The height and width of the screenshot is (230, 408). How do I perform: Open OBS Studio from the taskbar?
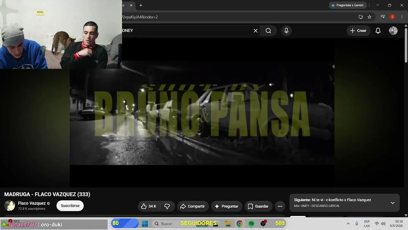point(263,224)
